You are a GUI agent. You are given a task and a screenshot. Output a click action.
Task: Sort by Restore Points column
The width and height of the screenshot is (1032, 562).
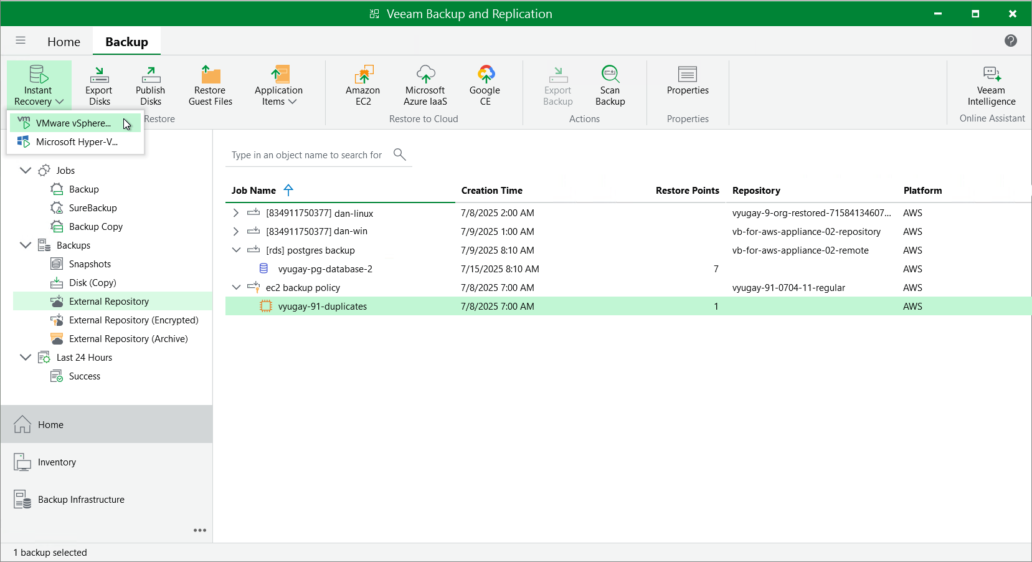(687, 191)
